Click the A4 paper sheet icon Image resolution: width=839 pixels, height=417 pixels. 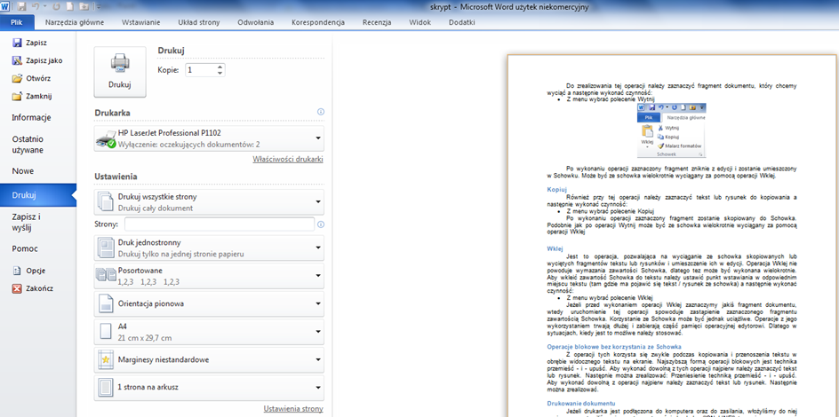coord(105,332)
